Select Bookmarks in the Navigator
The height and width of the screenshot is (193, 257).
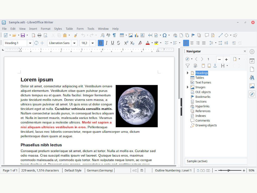pyautogui.click(x=203, y=97)
